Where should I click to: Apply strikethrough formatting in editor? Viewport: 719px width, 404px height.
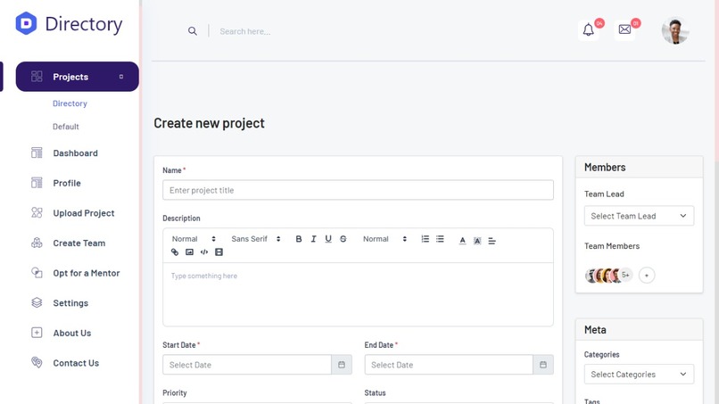click(x=343, y=239)
